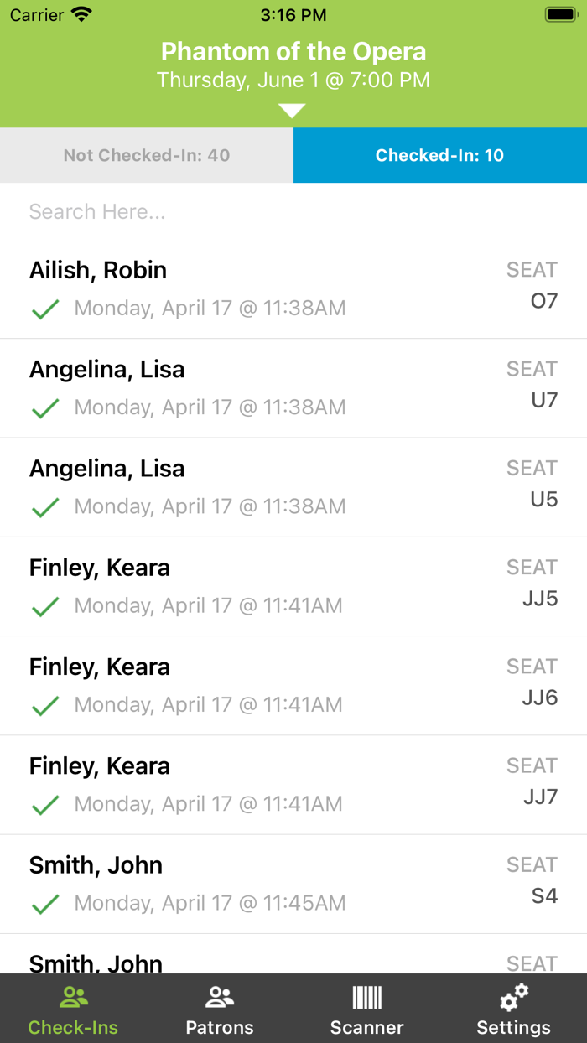Expand the Thursday, June 1 date header
Image resolution: width=587 pixels, height=1043 pixels.
[293, 80]
